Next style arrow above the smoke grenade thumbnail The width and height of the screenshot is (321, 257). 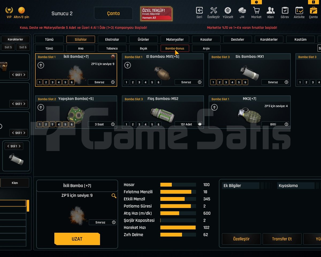click(20, 146)
